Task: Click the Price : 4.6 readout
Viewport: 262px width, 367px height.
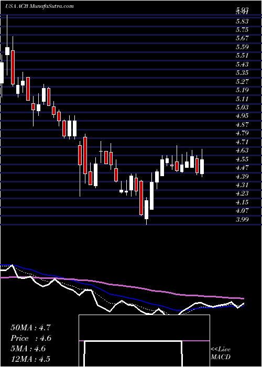Action: pos(31,338)
